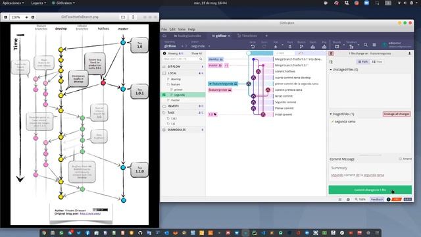Toggle the Amend checkbox
Viewport: 421px width, 237px height.
point(401,159)
